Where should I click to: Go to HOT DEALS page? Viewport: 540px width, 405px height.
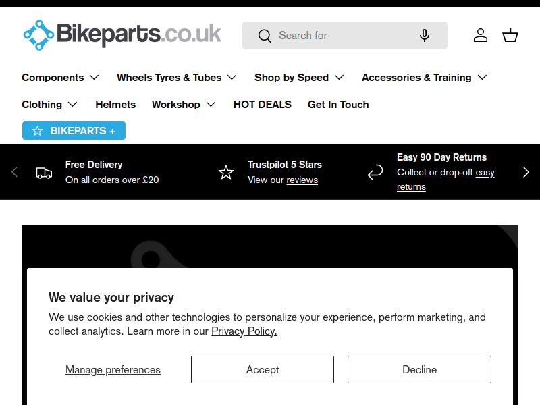coord(262,105)
